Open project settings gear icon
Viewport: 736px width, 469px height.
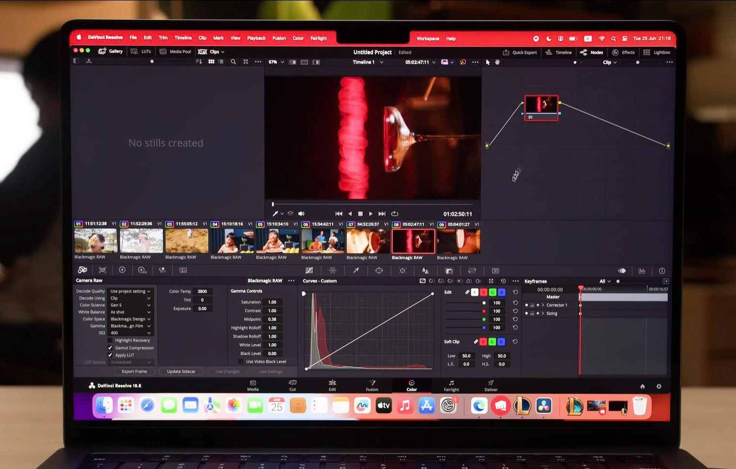tap(659, 386)
